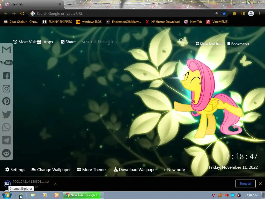Open the Chrome profile avatar
The height and width of the screenshot is (199, 265).
(251, 13)
